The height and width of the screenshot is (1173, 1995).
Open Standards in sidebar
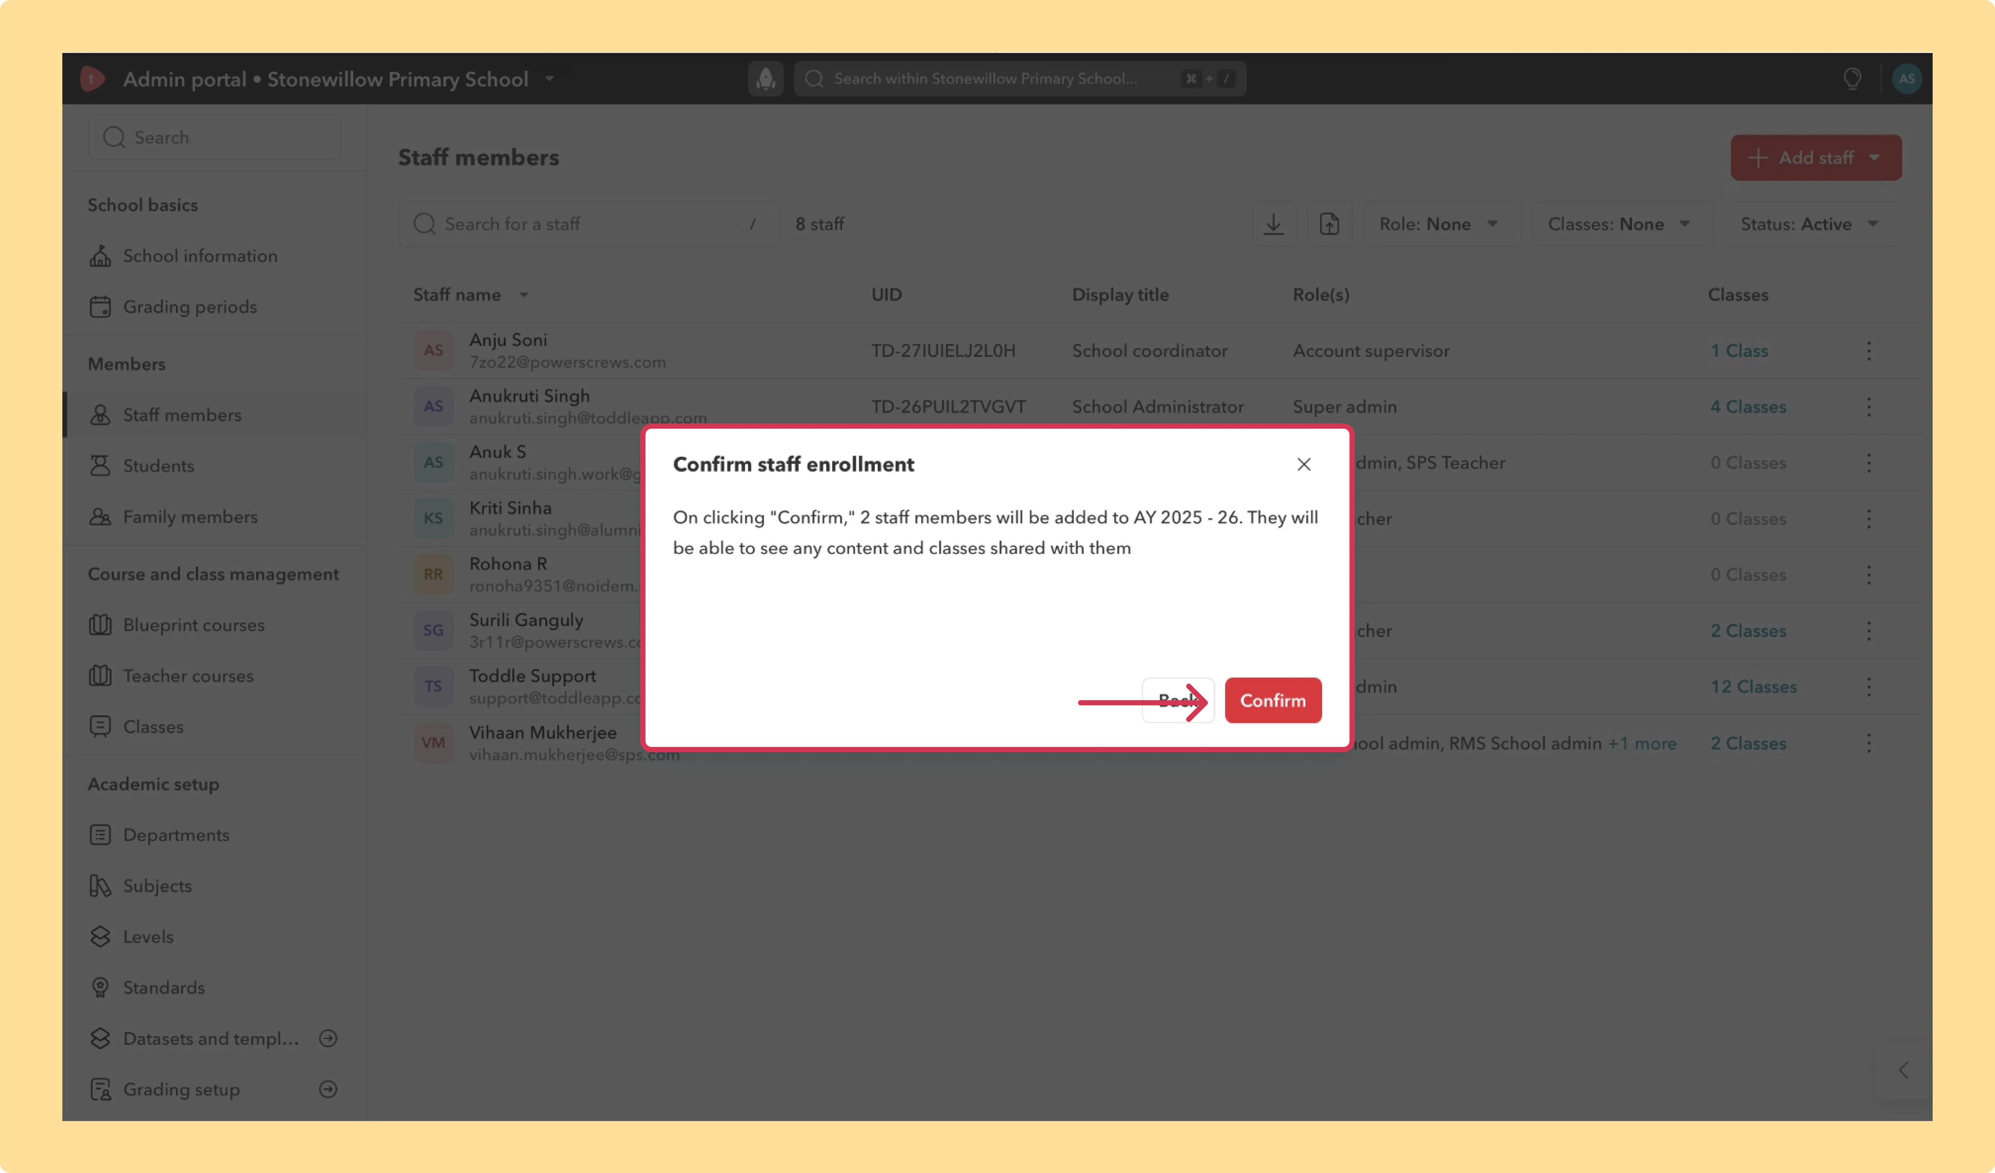click(x=215, y=988)
